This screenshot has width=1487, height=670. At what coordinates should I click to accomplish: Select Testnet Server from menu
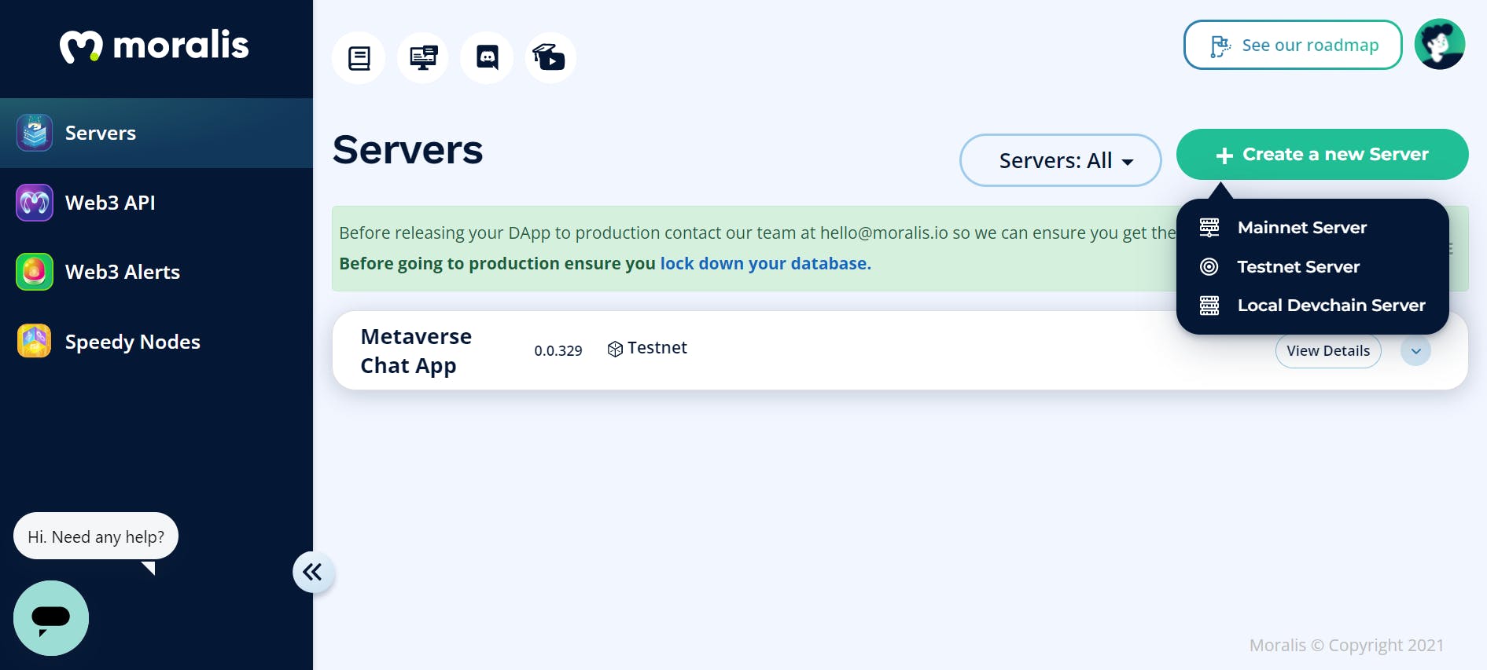(x=1312, y=267)
